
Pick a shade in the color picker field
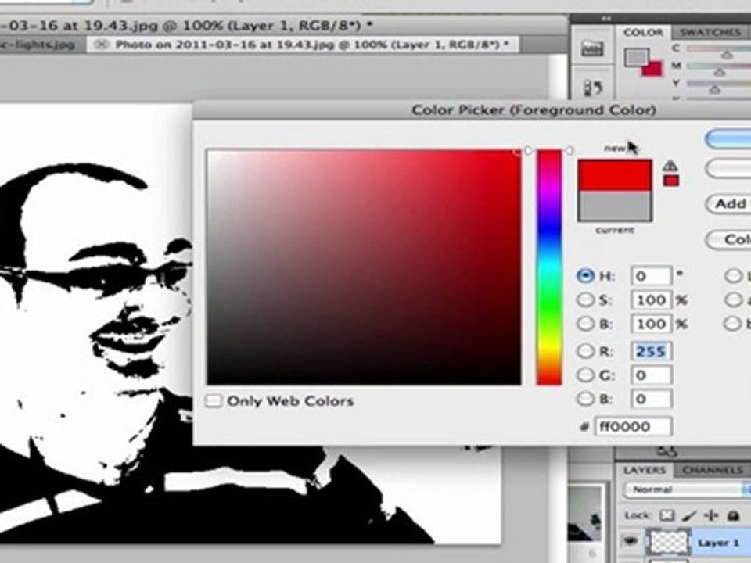pos(364,267)
